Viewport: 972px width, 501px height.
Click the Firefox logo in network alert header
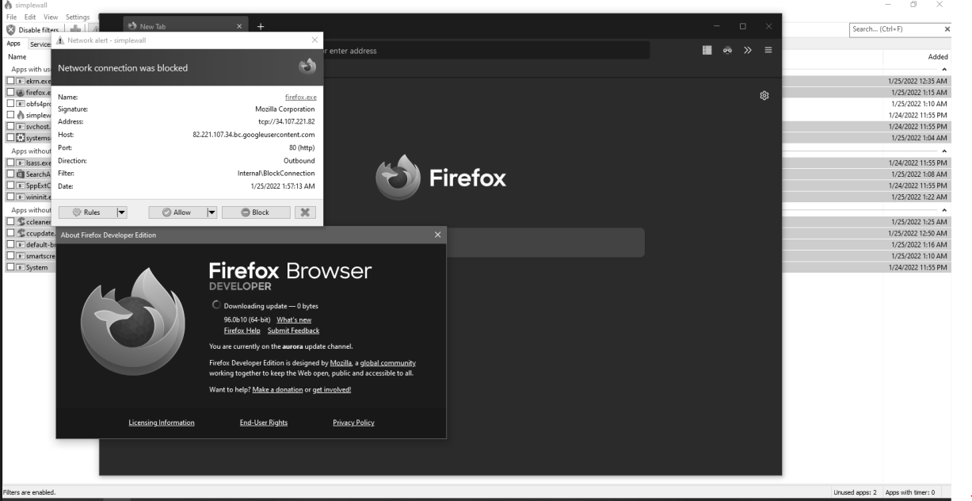click(x=307, y=67)
